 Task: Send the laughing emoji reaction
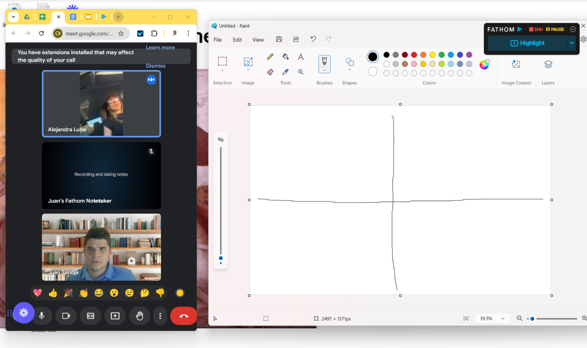pos(99,293)
